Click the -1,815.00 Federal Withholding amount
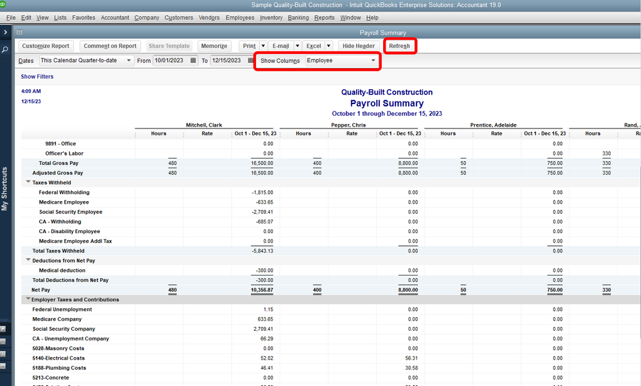This screenshot has height=386, width=641. tap(262, 193)
